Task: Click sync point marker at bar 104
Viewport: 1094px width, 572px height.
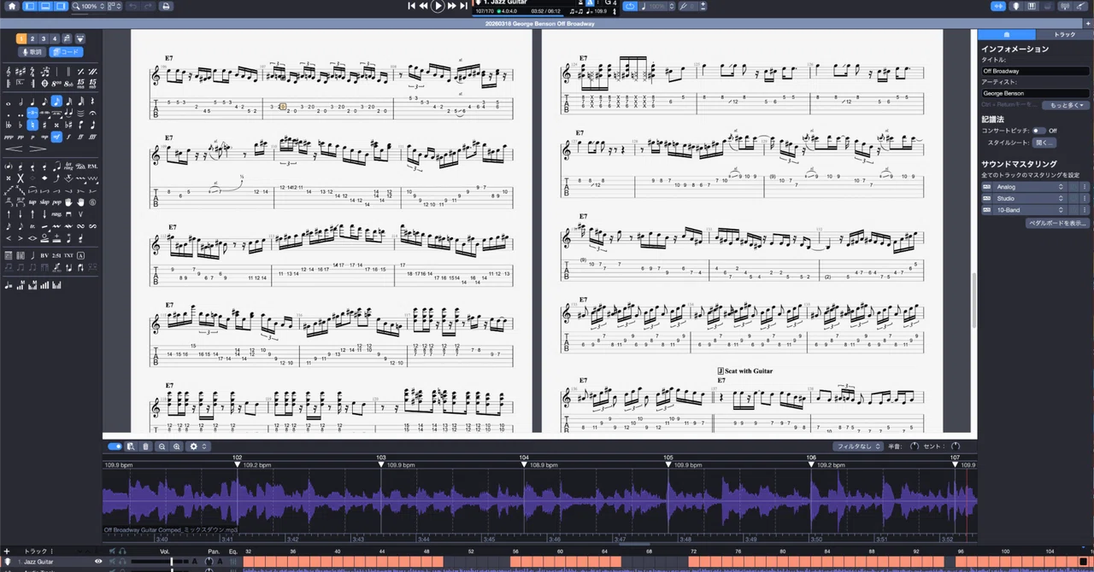Action: 524,464
